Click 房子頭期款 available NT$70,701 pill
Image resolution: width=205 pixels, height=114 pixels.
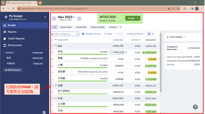151,92
